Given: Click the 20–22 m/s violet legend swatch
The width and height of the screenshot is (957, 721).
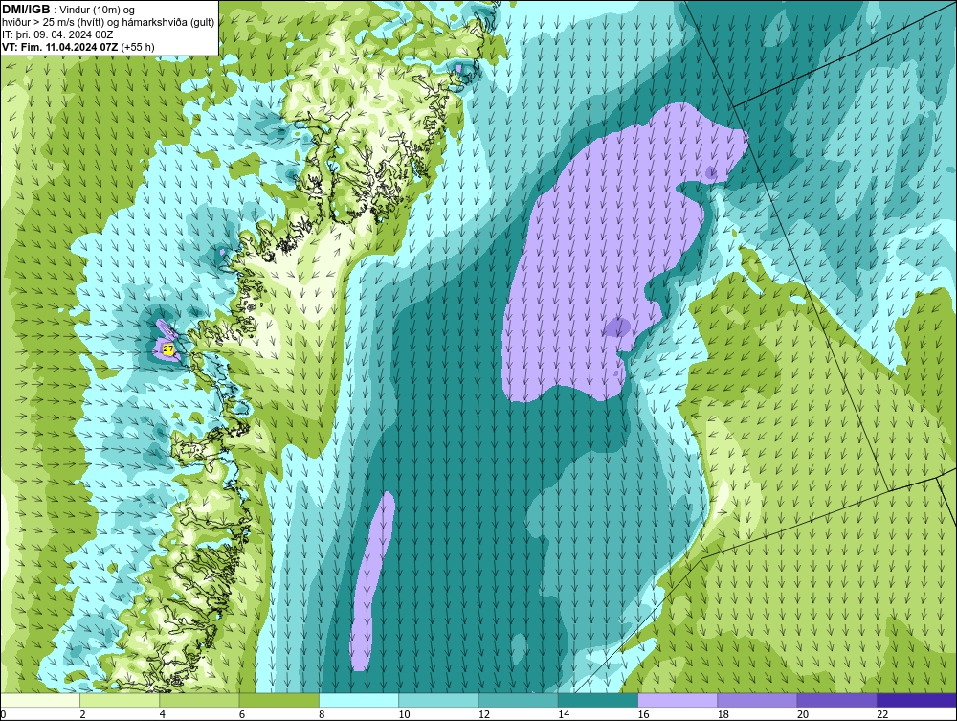Looking at the screenshot, I should [836, 700].
